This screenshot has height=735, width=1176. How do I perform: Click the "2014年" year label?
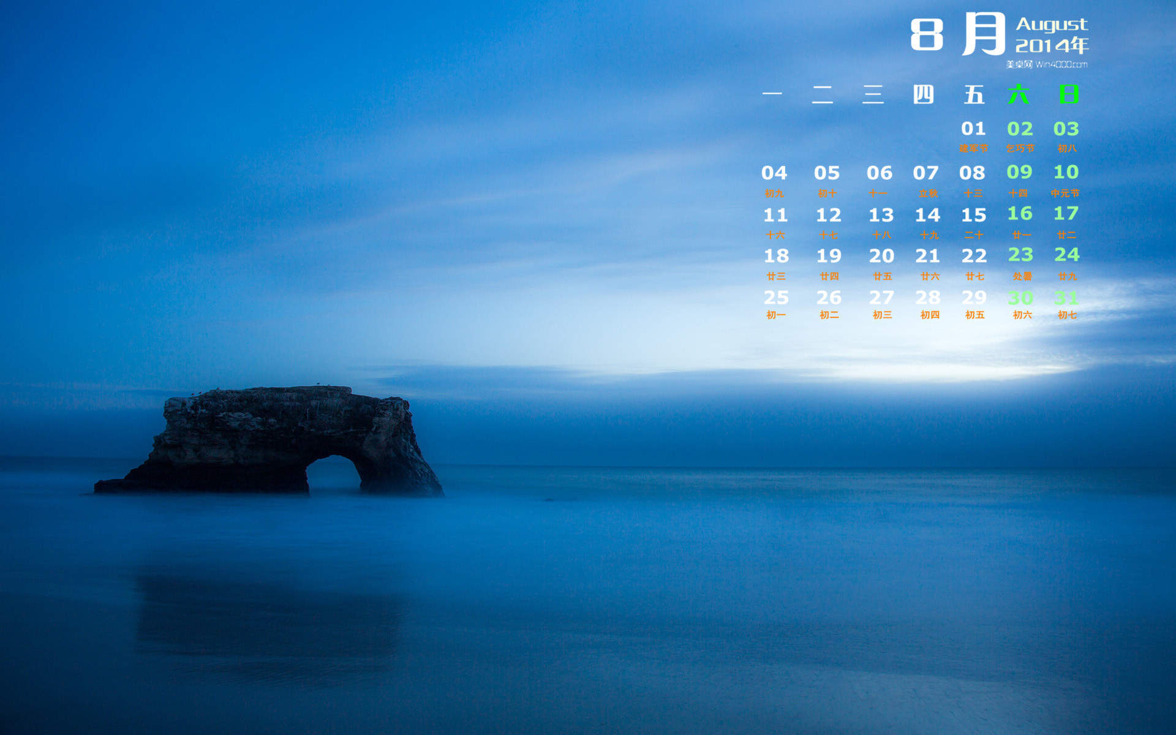point(1052,45)
